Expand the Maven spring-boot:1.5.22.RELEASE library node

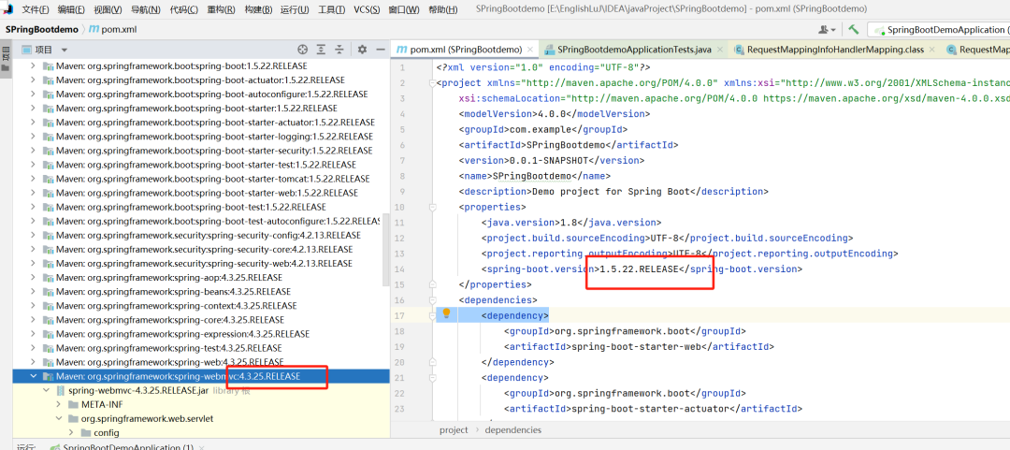[34, 65]
